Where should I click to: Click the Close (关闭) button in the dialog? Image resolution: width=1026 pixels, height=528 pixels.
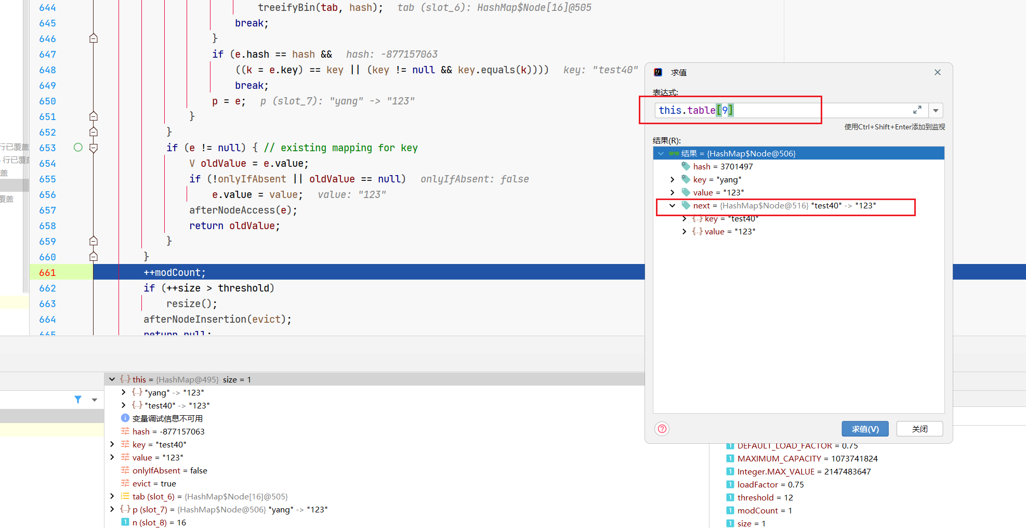[x=919, y=429]
